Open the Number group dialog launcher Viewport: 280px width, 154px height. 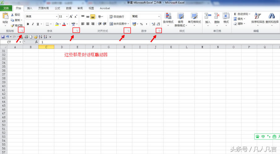pos(159,31)
